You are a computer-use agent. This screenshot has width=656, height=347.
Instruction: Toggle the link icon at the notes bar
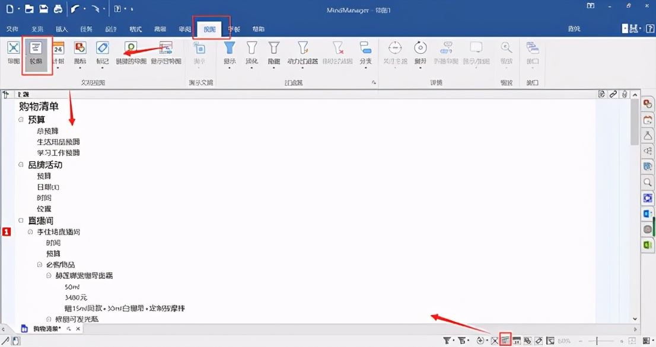point(613,94)
